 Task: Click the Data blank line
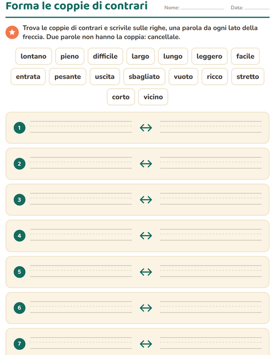[x=257, y=8]
